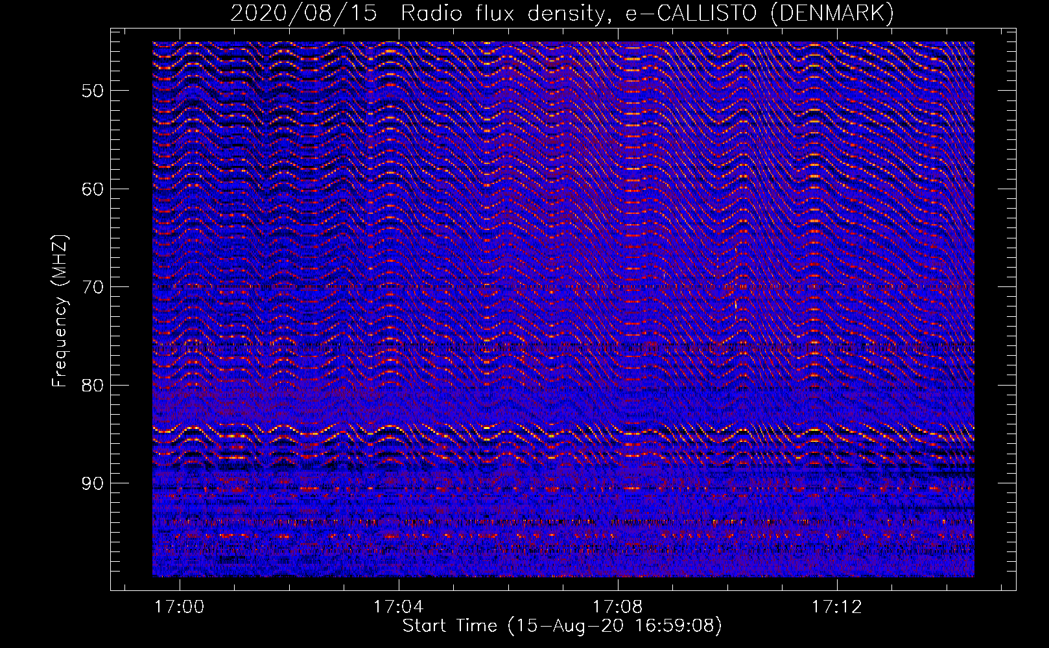Click the 17:00 time tick label
The image size is (1049, 648).
click(179, 607)
